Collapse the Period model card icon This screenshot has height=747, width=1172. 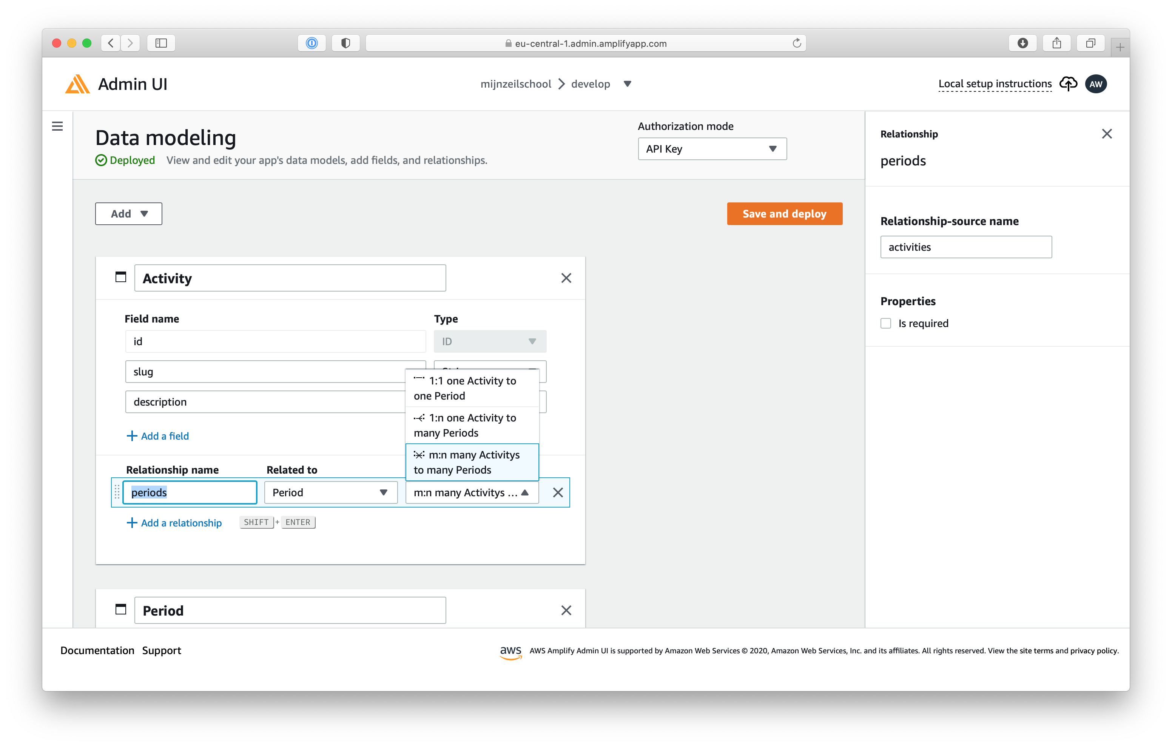pyautogui.click(x=121, y=610)
